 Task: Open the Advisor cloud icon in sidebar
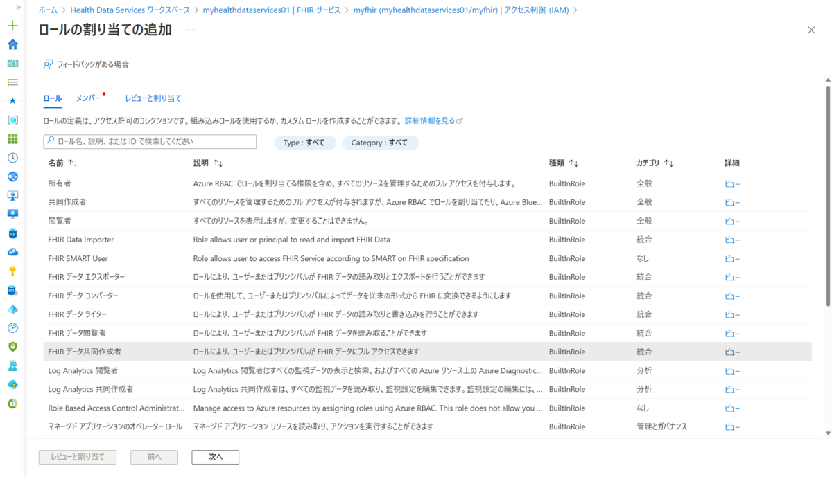12,384
